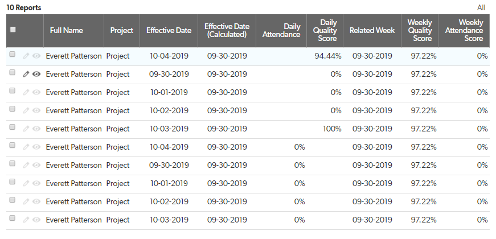
Task: Edit the report with 100% daily quality score
Action: pos(26,129)
